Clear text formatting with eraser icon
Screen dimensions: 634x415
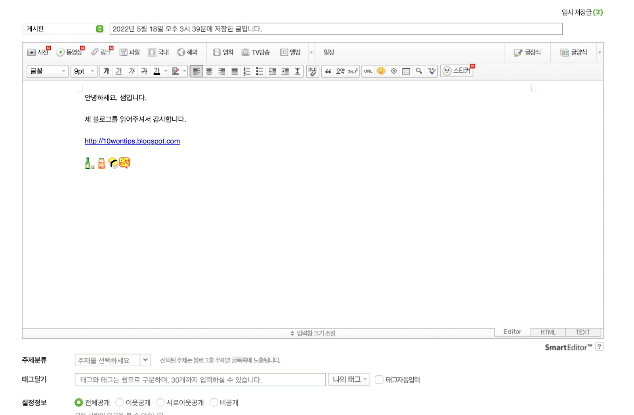coord(313,71)
